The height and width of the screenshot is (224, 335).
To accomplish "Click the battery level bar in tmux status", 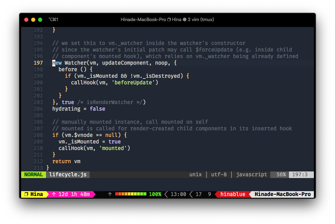I will (x=131, y=194).
